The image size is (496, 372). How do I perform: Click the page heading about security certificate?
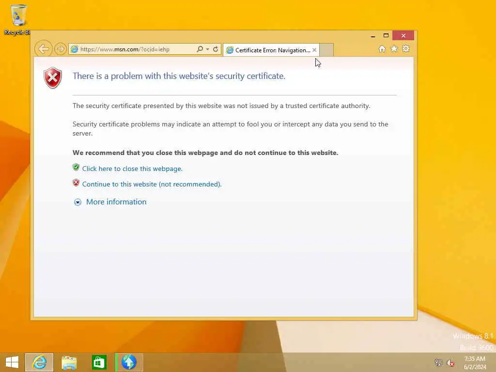click(x=179, y=76)
